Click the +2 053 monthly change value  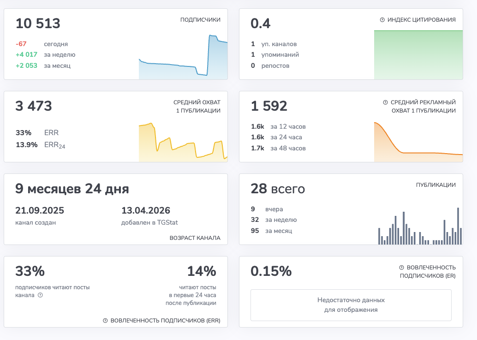(26, 66)
